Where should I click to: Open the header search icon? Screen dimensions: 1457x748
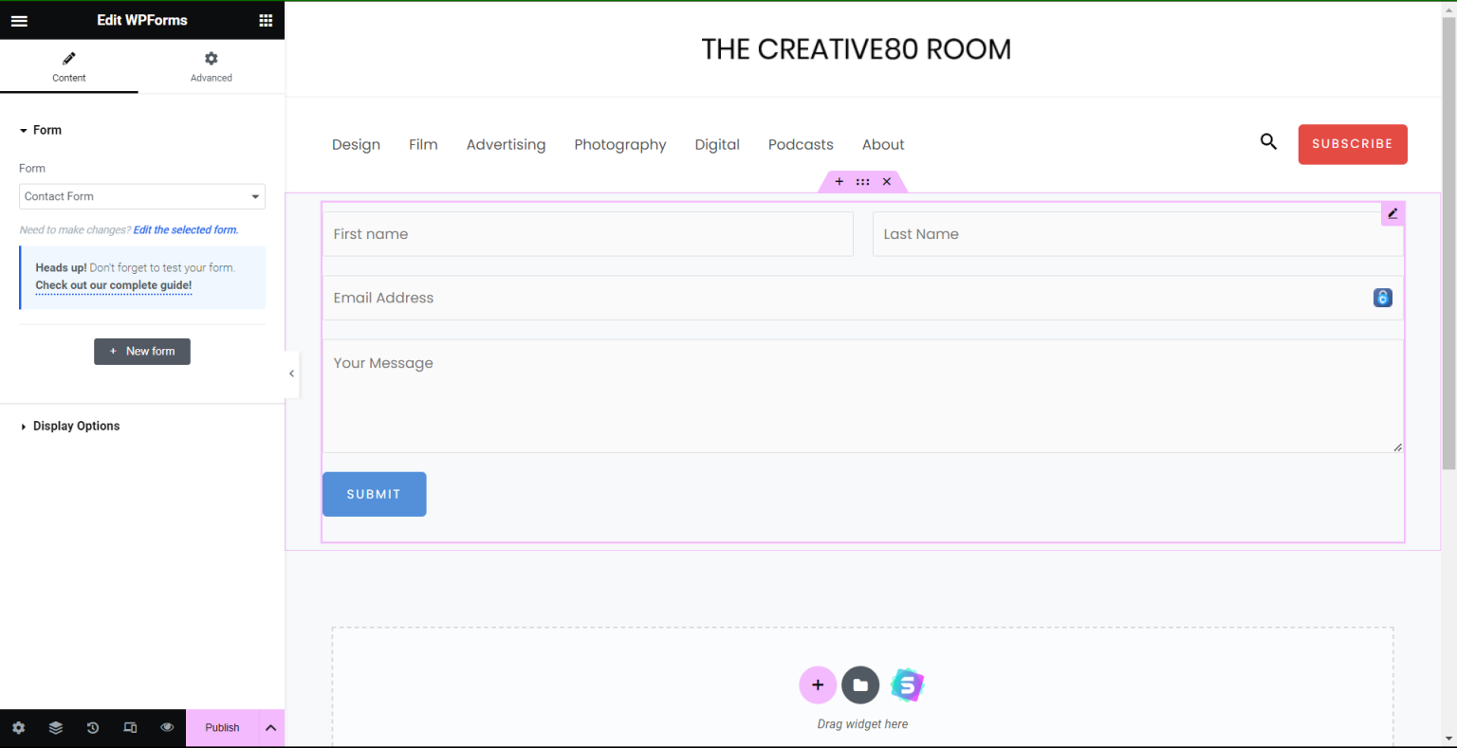pos(1268,141)
